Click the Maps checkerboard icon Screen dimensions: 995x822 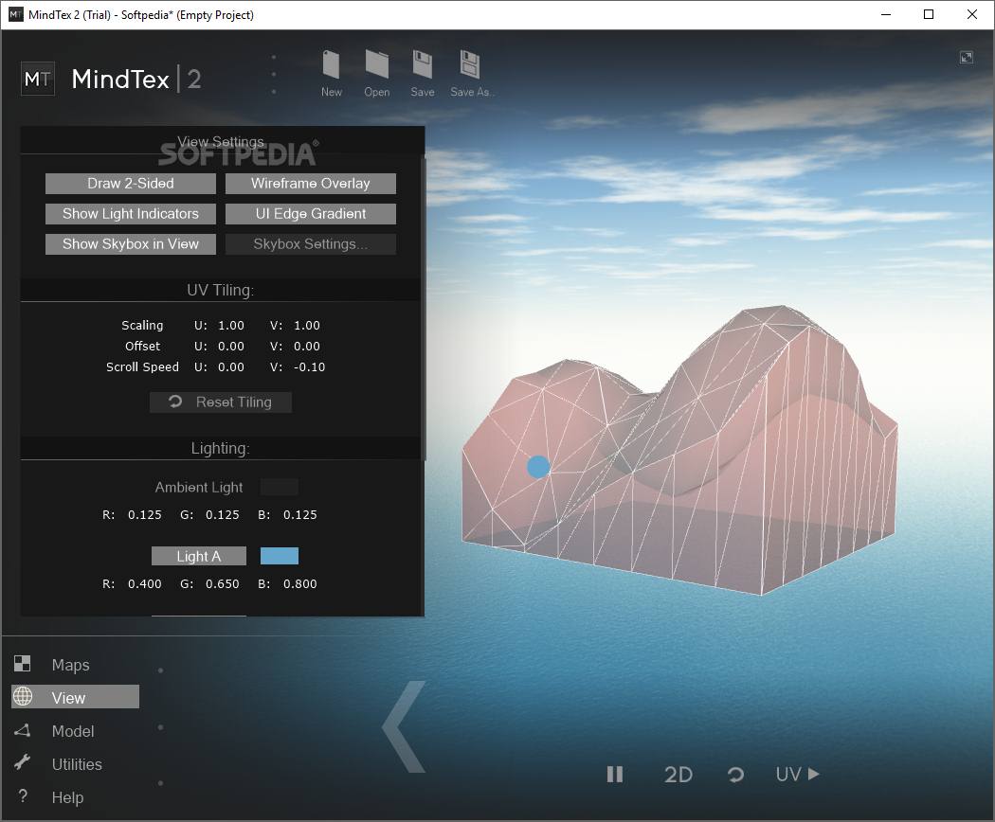pos(22,664)
